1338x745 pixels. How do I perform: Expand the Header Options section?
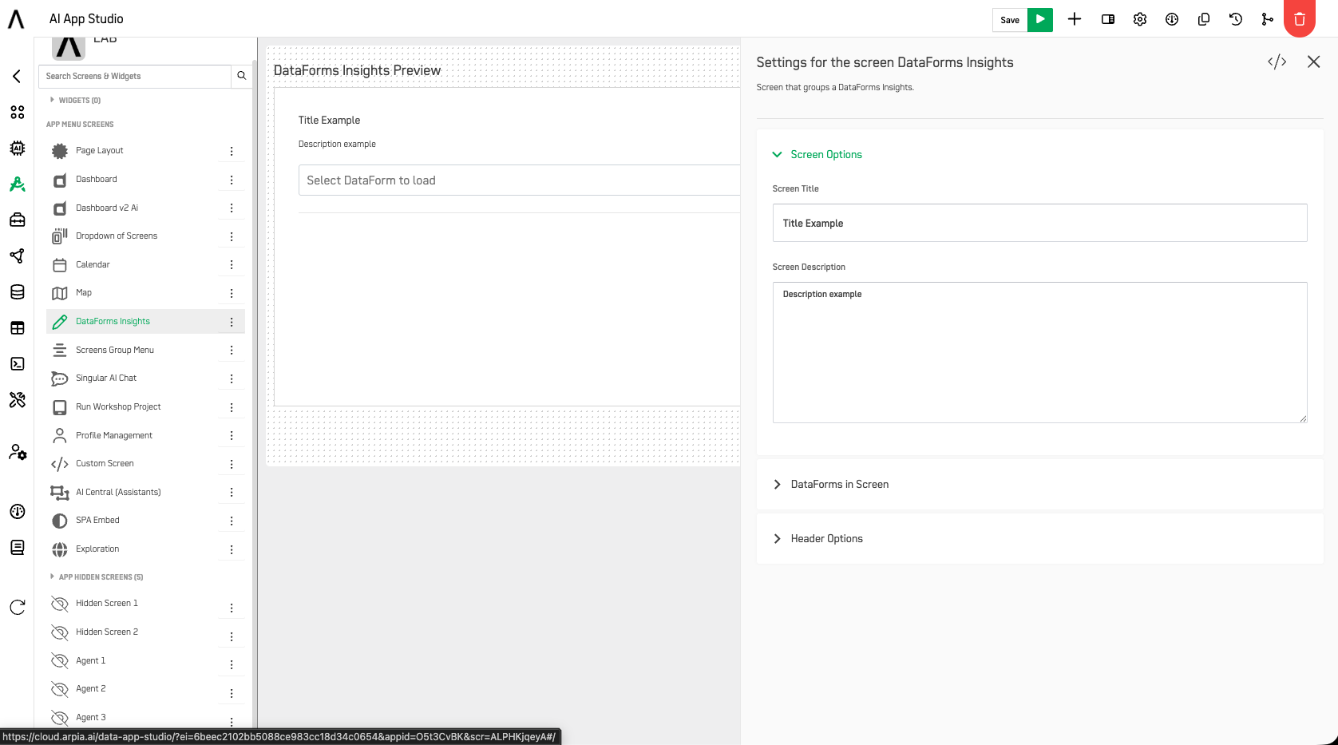click(x=825, y=538)
